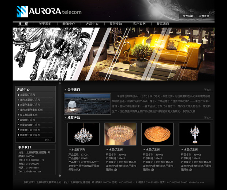227x190 pixels.
Task: Click the glowing house image in 关于我们
Action: tap(87, 104)
